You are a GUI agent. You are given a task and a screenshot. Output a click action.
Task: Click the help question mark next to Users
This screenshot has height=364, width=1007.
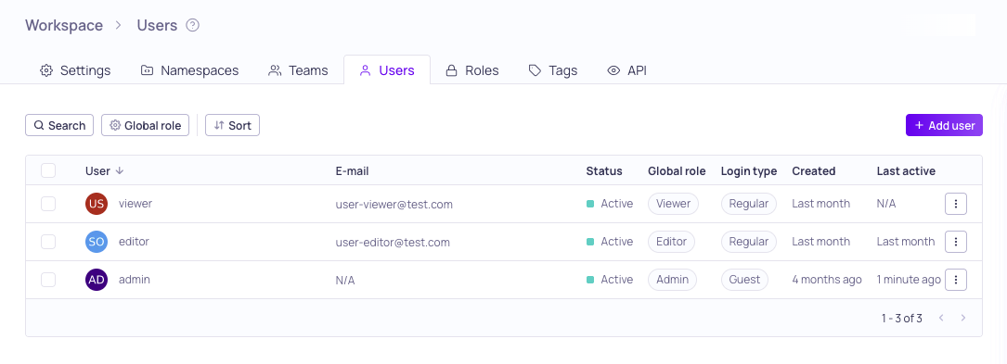193,26
